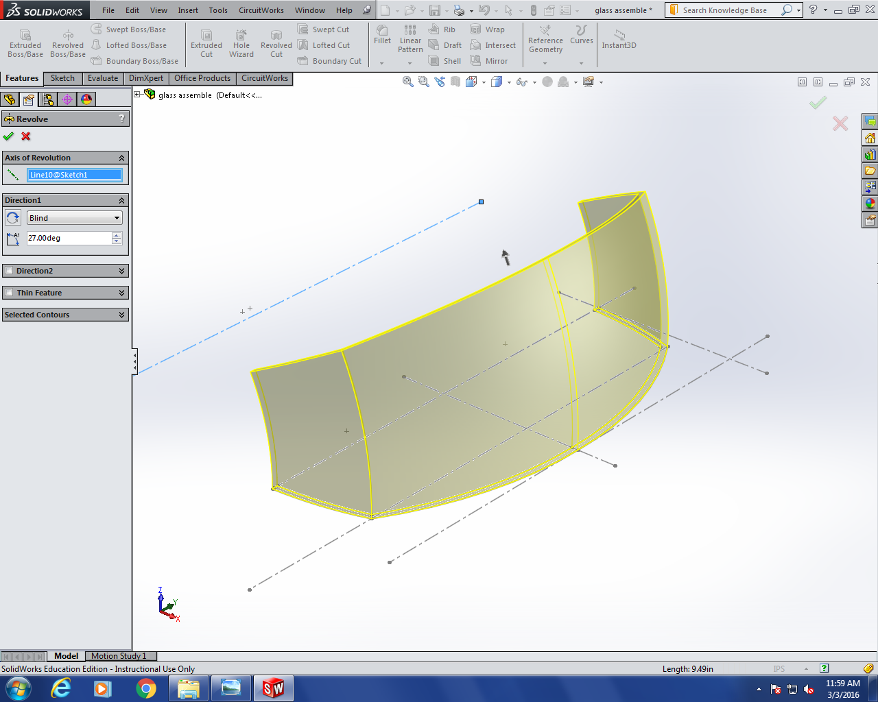The height and width of the screenshot is (702, 878).
Task: Click the angle field showing 27.00deg
Action: 69,238
